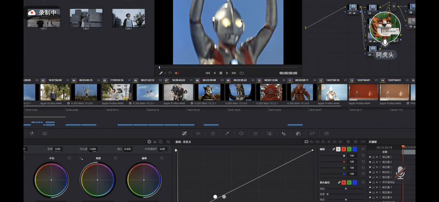
Task: Toggle soft clip channel link in 柔化裁切
Action: click(339, 182)
